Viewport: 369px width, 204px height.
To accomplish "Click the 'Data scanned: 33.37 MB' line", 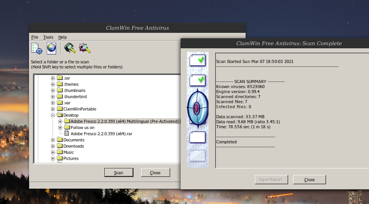I will click(240, 117).
